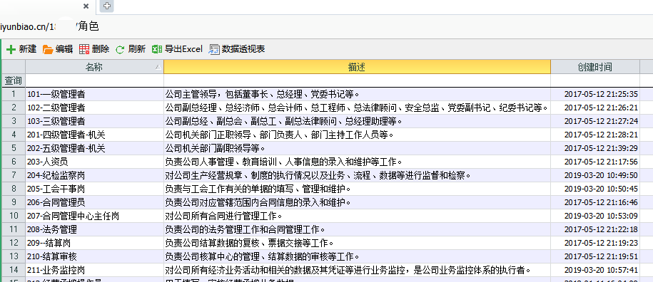653x282 pixels.
Task: Click the 删除 table icon
Action: pos(84,49)
